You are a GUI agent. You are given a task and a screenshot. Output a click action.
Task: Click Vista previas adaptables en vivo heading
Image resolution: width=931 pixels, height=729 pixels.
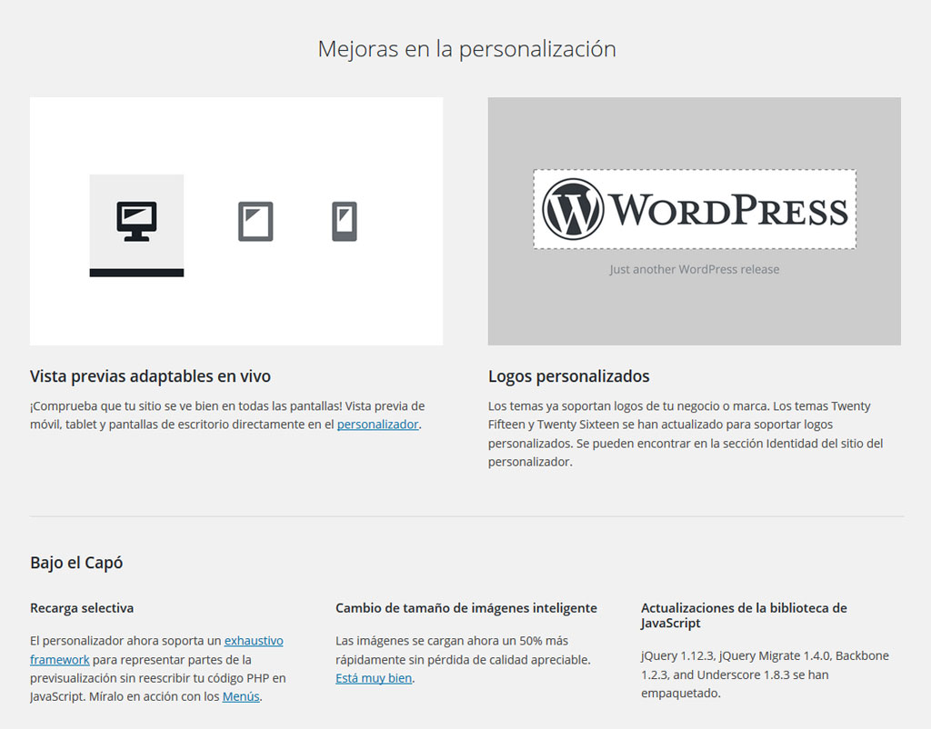click(x=150, y=376)
